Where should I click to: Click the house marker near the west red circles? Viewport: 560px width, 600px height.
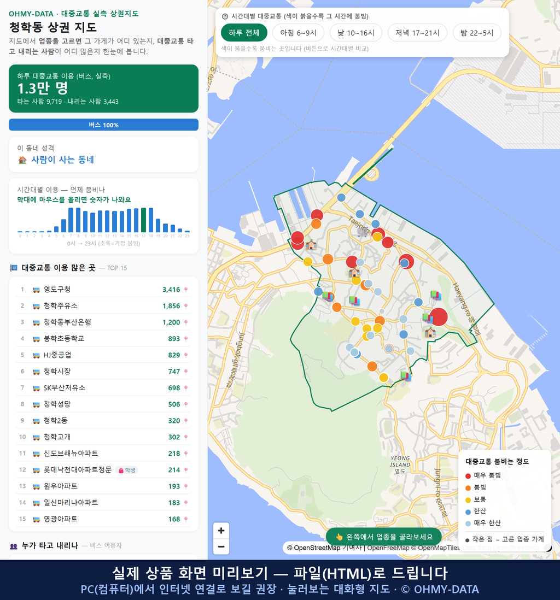pyautogui.click(x=311, y=244)
